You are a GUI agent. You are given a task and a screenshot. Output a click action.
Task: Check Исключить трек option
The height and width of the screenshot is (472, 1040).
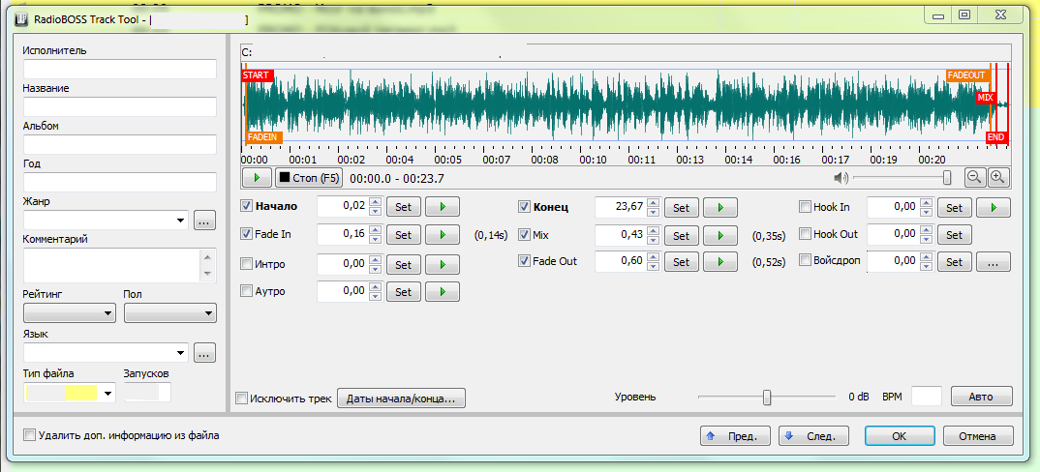click(x=242, y=398)
